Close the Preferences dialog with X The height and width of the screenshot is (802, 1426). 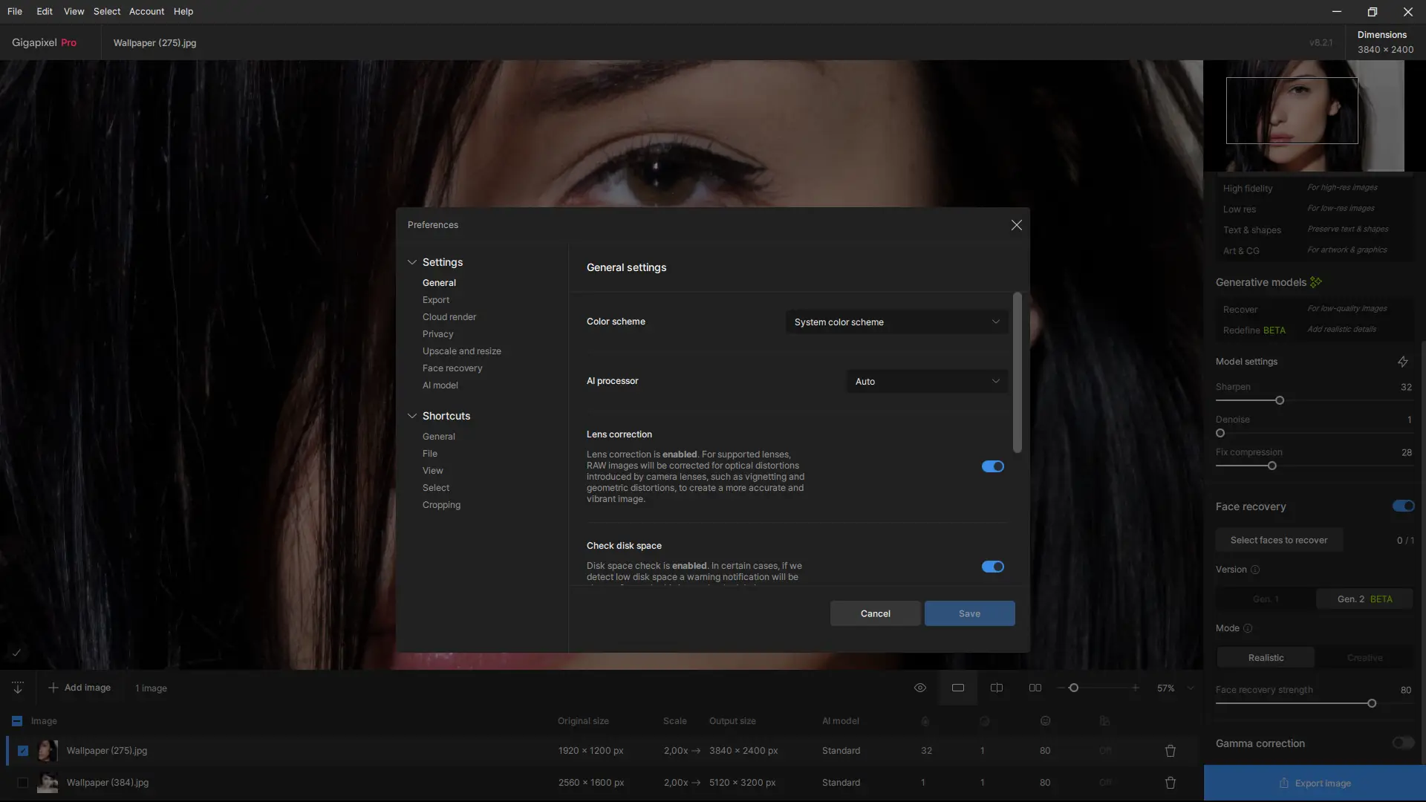(x=1016, y=225)
